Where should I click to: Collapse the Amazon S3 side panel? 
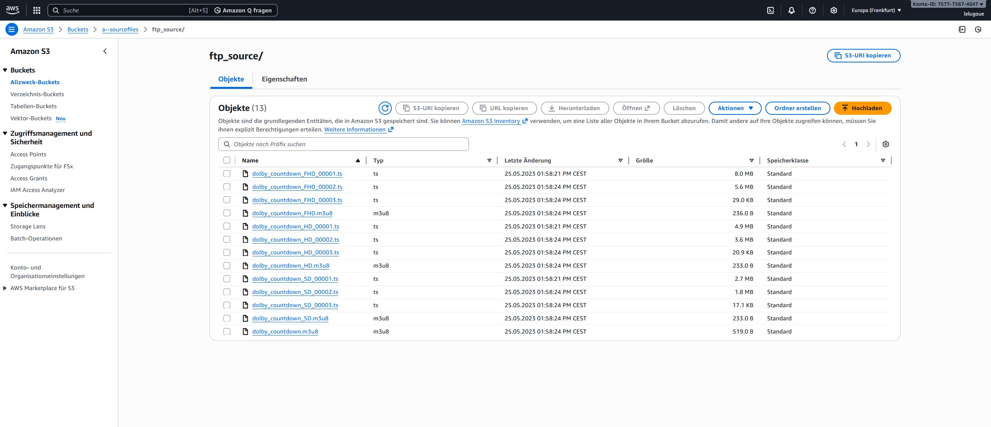coord(105,51)
